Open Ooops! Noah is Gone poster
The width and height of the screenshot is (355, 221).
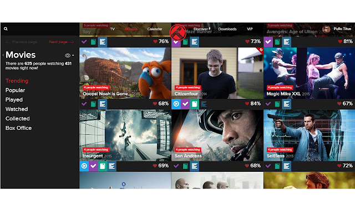[125, 73]
